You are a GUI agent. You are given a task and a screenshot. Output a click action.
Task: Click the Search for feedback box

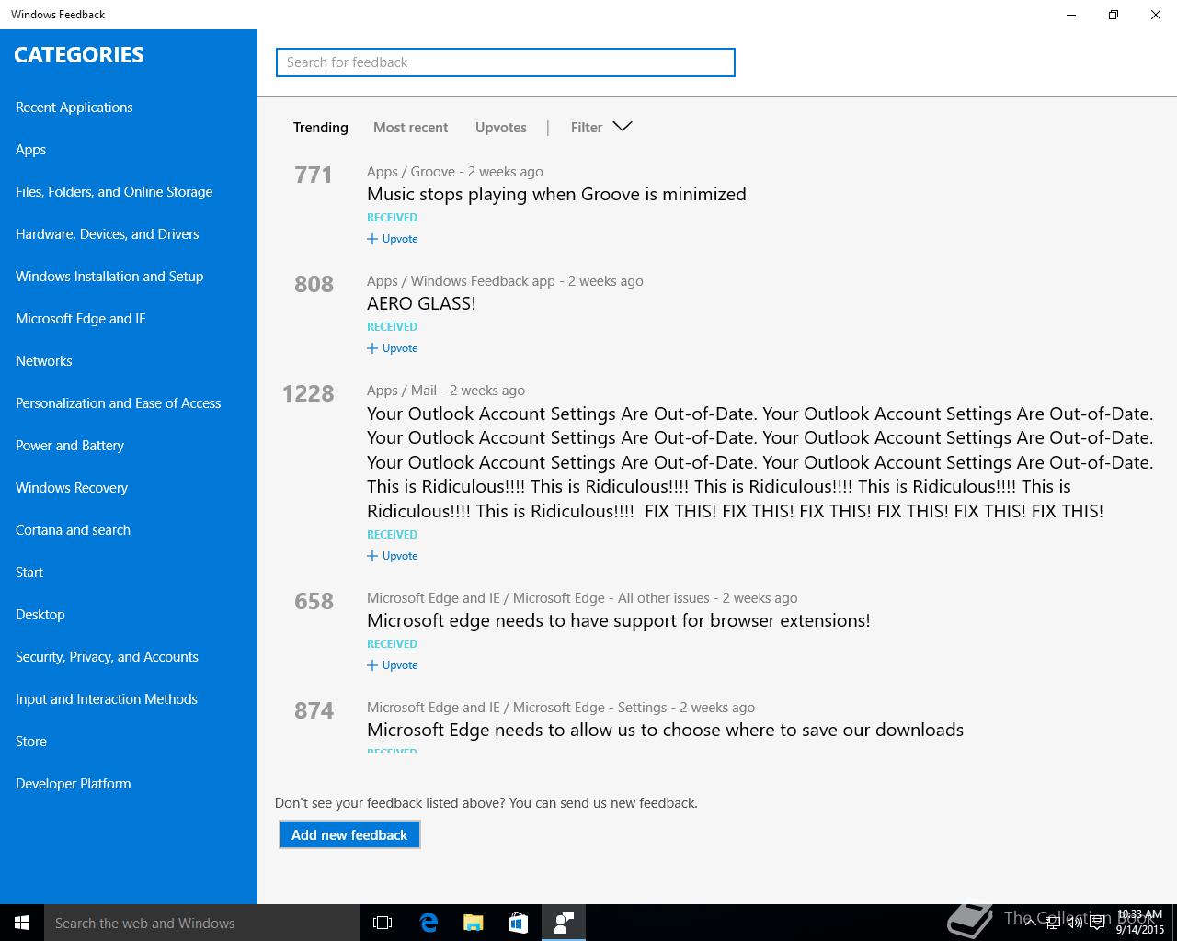(x=506, y=62)
